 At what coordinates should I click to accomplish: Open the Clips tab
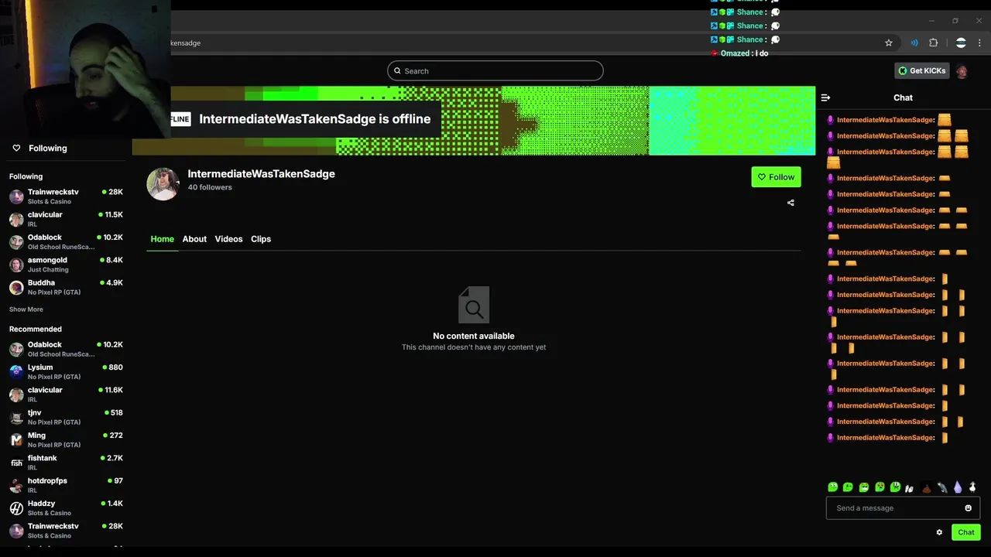point(261,239)
